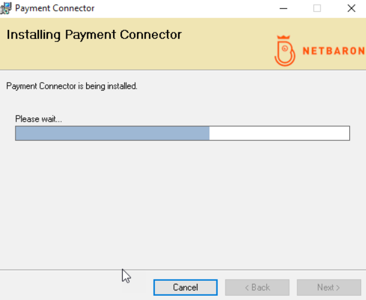This screenshot has width=366, height=300.
Task: Click the installer icon in the title bar
Action: pyautogui.click(x=6, y=8)
